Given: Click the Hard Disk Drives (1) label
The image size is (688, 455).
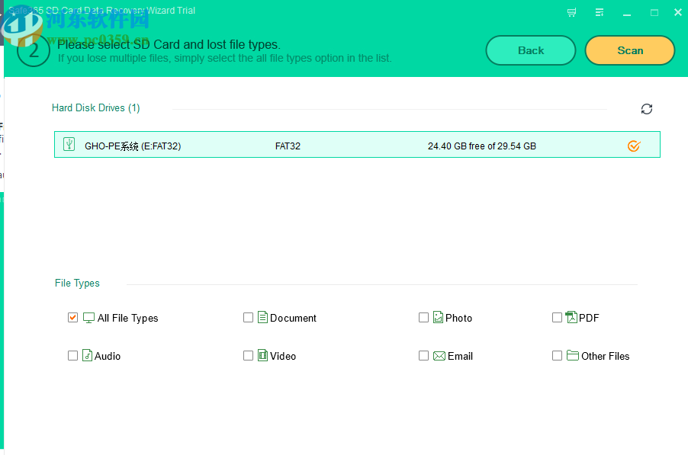Looking at the screenshot, I should tap(95, 107).
